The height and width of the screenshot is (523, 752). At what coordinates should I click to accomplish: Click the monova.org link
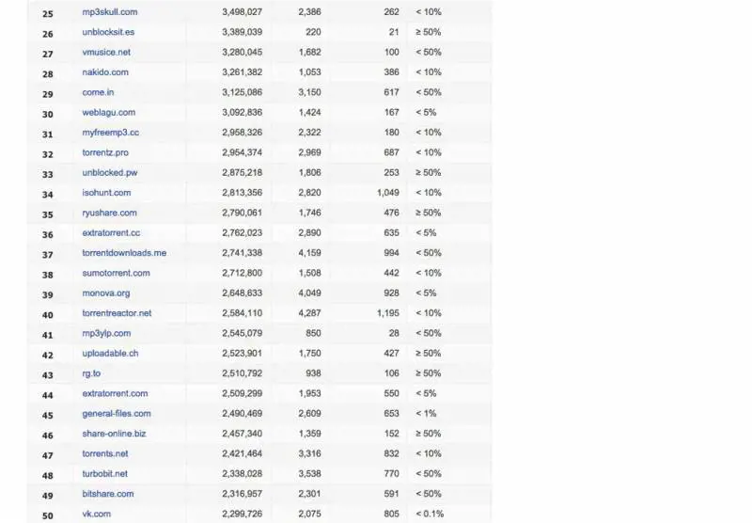point(106,293)
